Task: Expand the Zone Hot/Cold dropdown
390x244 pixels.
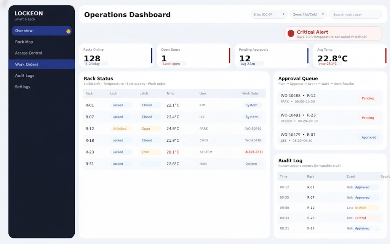Action: point(308,14)
